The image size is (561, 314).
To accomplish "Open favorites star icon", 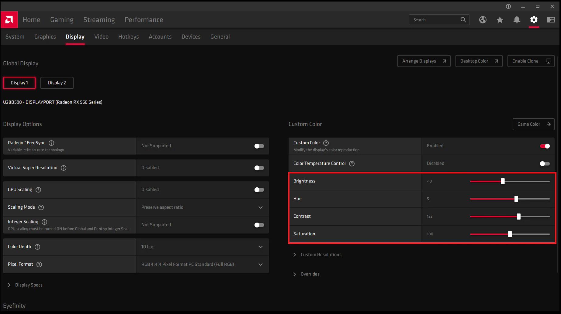I will click(500, 20).
